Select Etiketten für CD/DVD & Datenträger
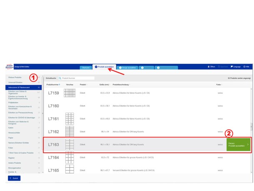 (23, 118)
